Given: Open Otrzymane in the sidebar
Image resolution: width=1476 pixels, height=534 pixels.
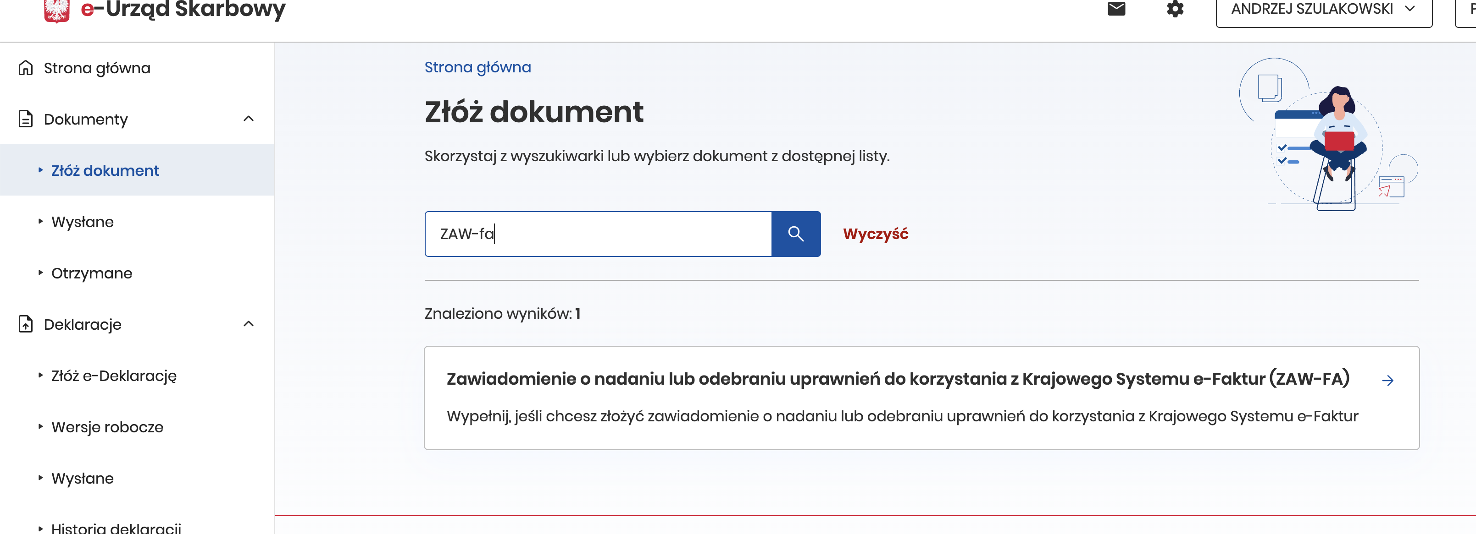Looking at the screenshot, I should pos(92,273).
